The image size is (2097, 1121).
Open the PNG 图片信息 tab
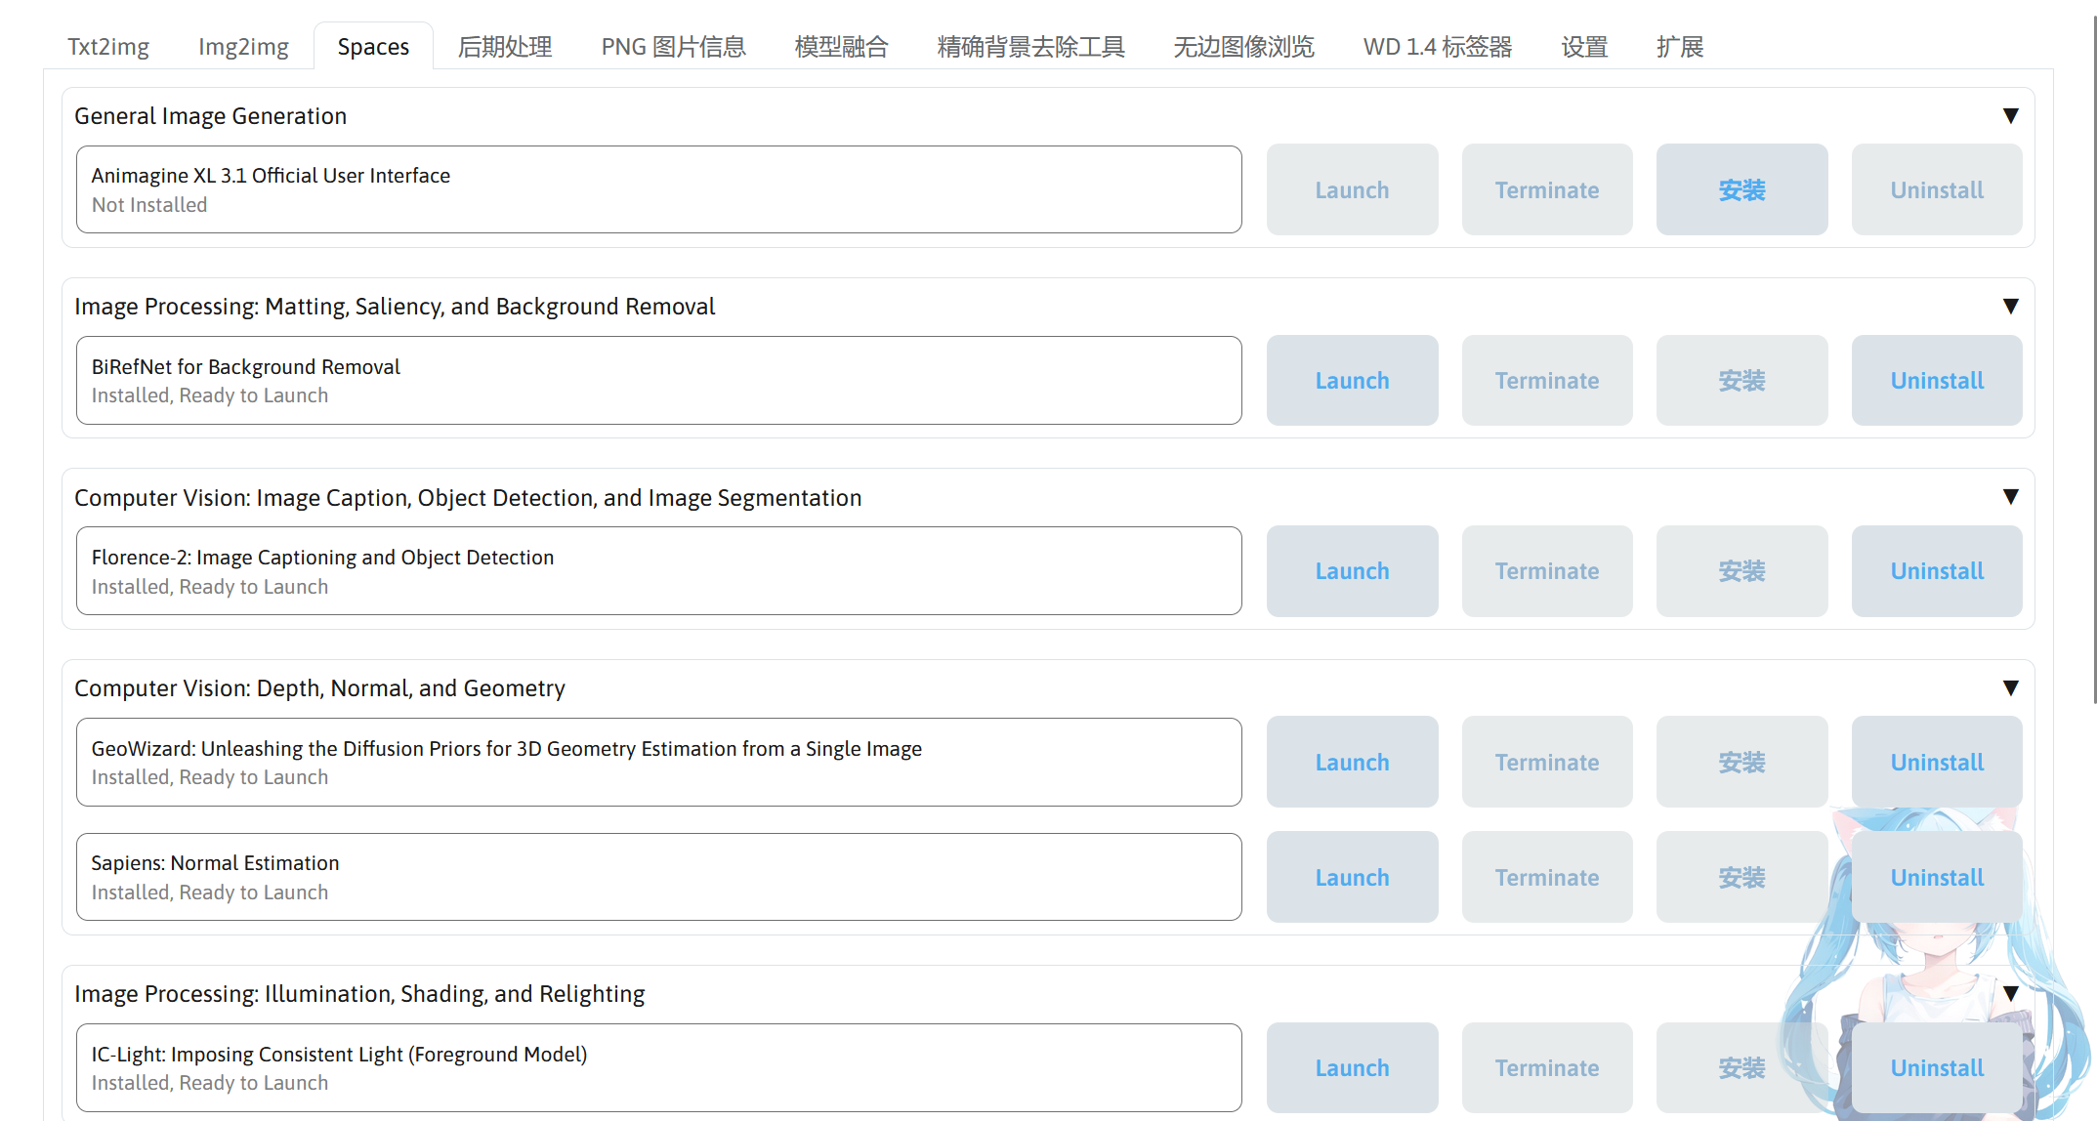pyautogui.click(x=673, y=47)
